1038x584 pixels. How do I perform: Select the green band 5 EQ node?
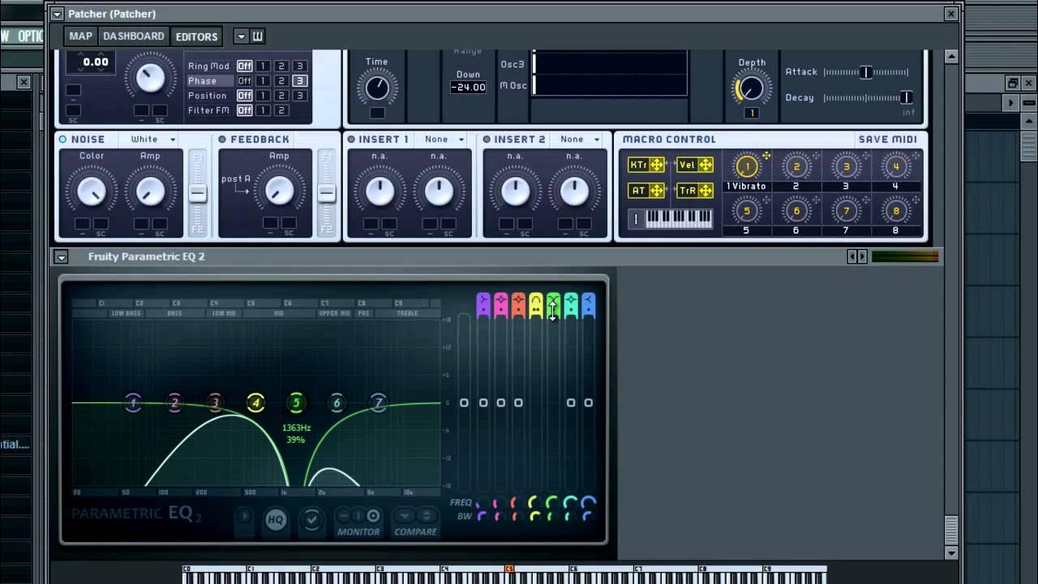[x=296, y=402]
